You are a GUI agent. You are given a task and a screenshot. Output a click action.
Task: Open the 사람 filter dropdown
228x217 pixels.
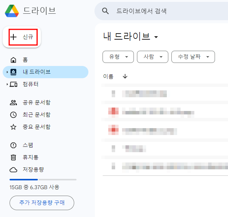click(153, 57)
